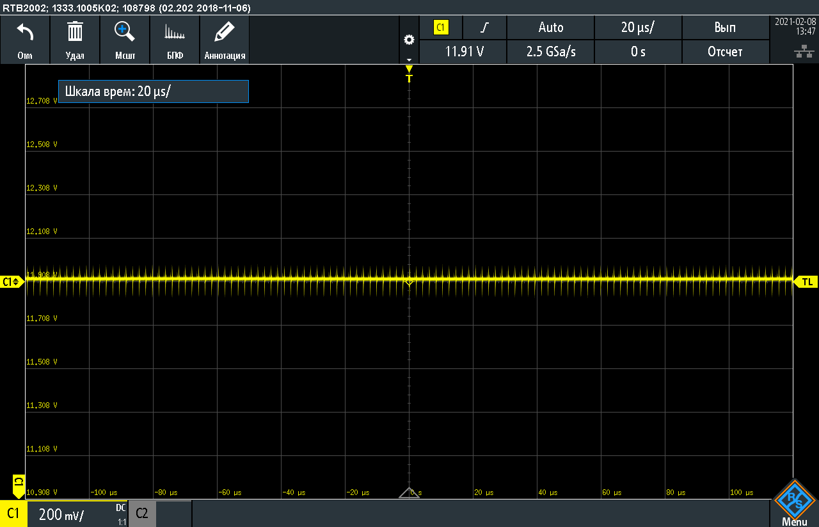Click the 11.108 V vertical axis label
Viewport: 819px width, 527px height.
[x=42, y=448]
